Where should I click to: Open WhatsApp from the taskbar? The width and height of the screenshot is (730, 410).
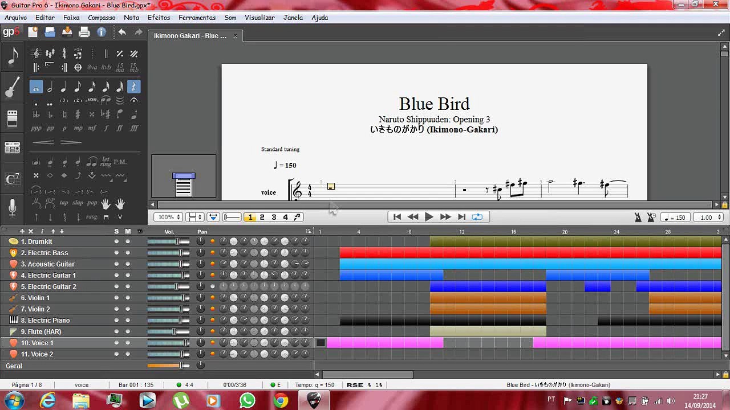click(247, 400)
